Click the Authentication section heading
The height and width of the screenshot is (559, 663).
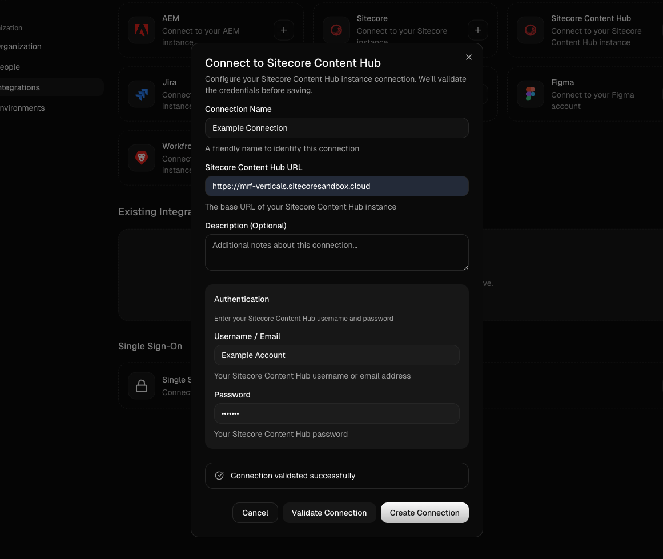click(242, 299)
